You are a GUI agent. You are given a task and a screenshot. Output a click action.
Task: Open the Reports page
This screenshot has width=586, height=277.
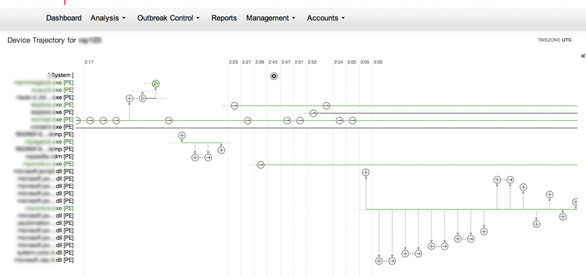[224, 18]
